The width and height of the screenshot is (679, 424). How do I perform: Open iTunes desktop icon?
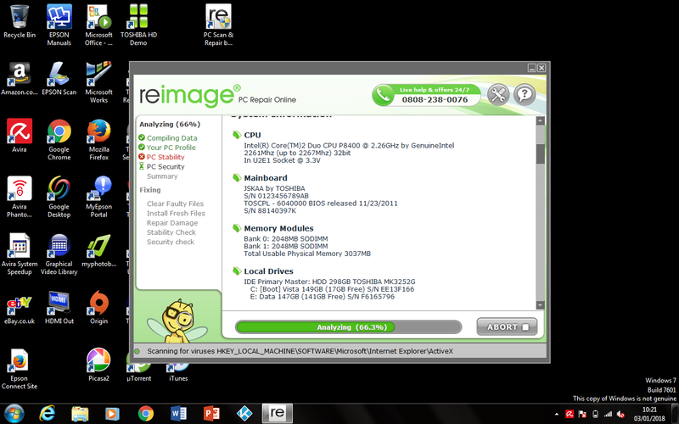point(178,372)
